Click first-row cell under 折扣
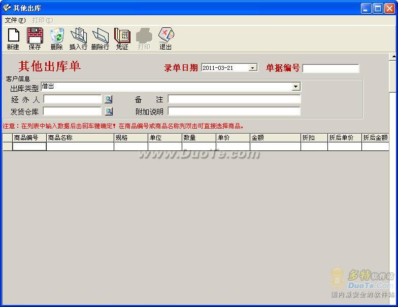The width and height of the screenshot is (398, 307). 314,146
